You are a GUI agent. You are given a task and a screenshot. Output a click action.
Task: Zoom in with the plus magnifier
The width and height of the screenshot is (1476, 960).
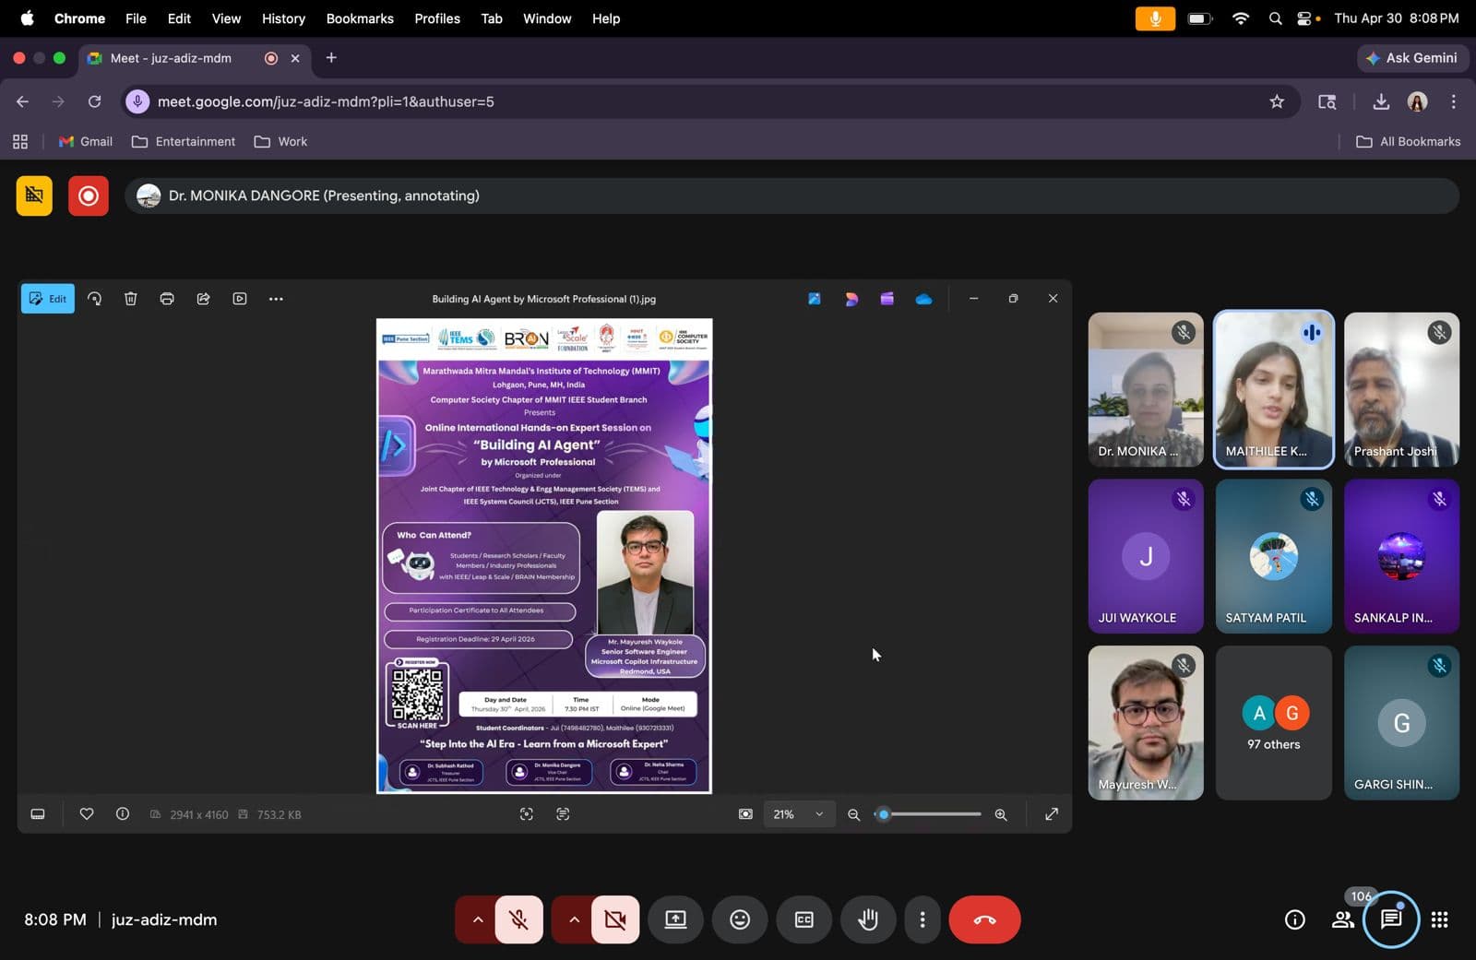tap(1001, 814)
